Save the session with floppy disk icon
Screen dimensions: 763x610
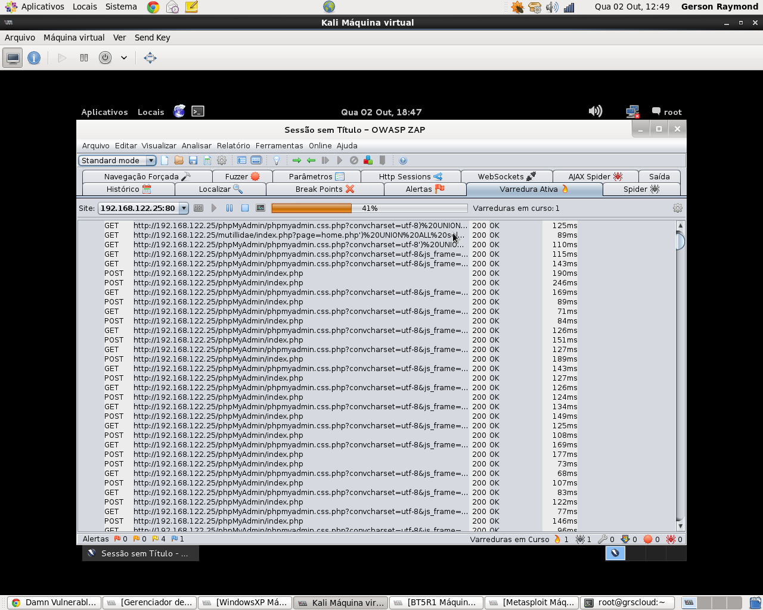(193, 160)
